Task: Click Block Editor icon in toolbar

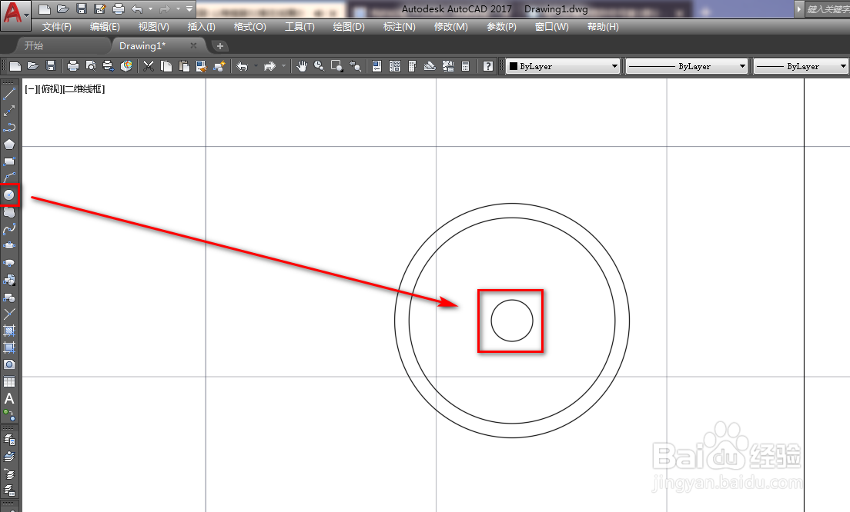Action: pos(201,66)
